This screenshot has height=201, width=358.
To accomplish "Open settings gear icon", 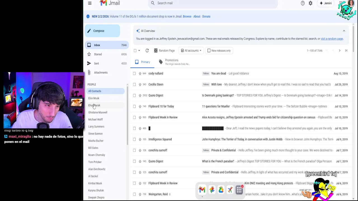I will 310,3.
